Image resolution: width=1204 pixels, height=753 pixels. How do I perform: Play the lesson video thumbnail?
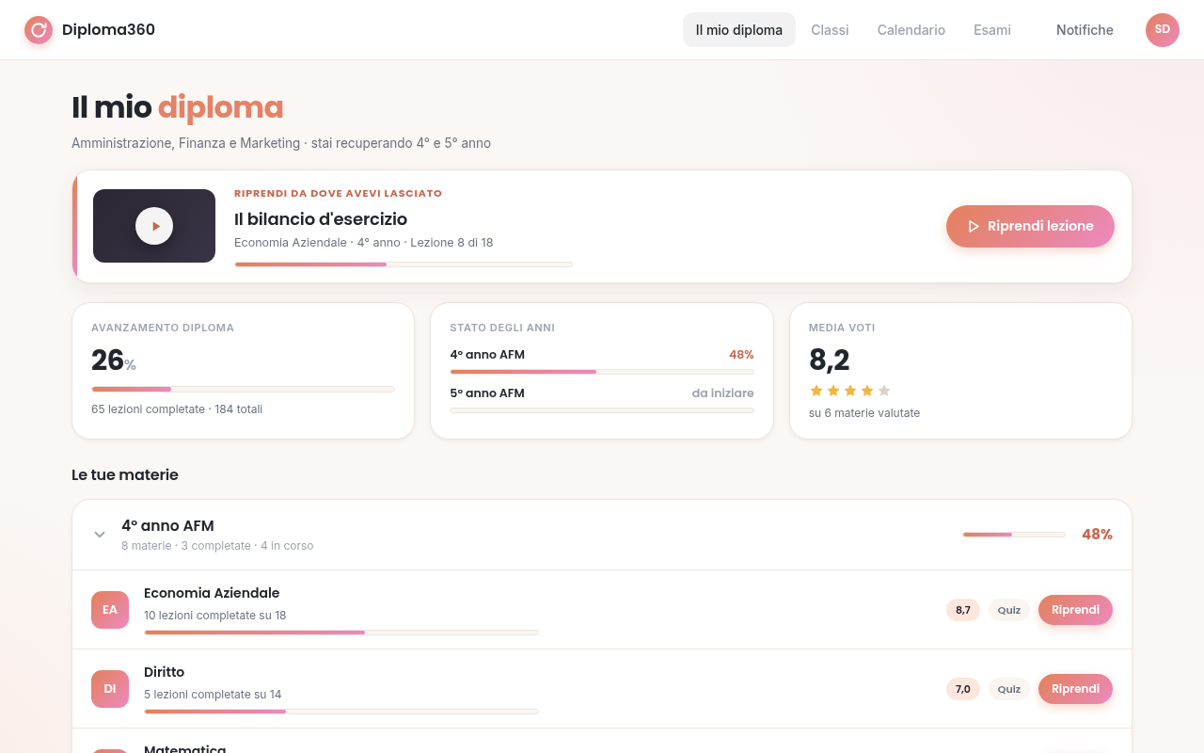(x=154, y=226)
